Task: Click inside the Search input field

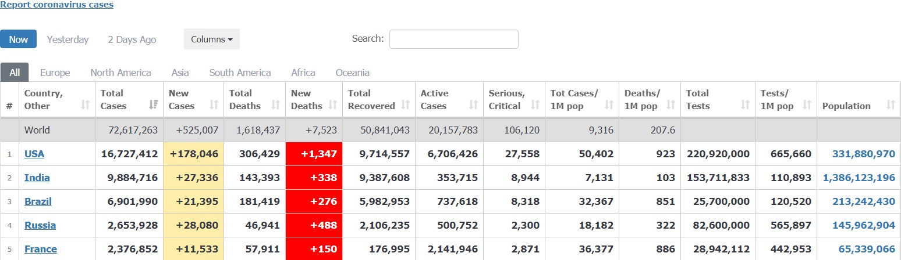Action: pos(453,39)
